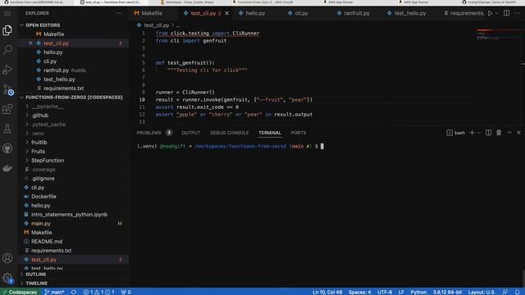
Task: Click the Codespaces remote indicator
Action: 20,292
